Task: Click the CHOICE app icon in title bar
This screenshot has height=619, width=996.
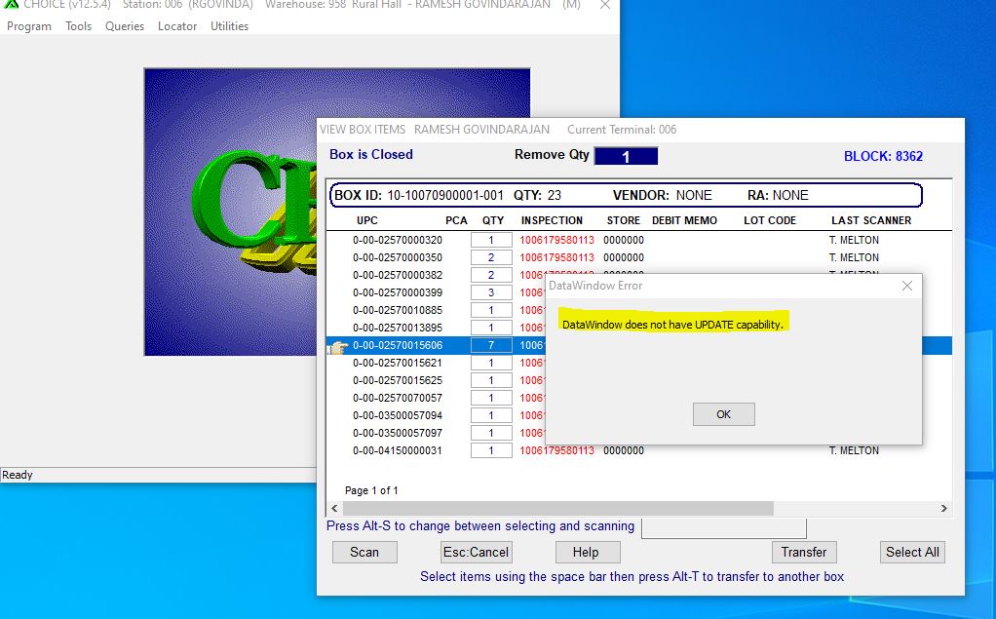Action: (11, 5)
